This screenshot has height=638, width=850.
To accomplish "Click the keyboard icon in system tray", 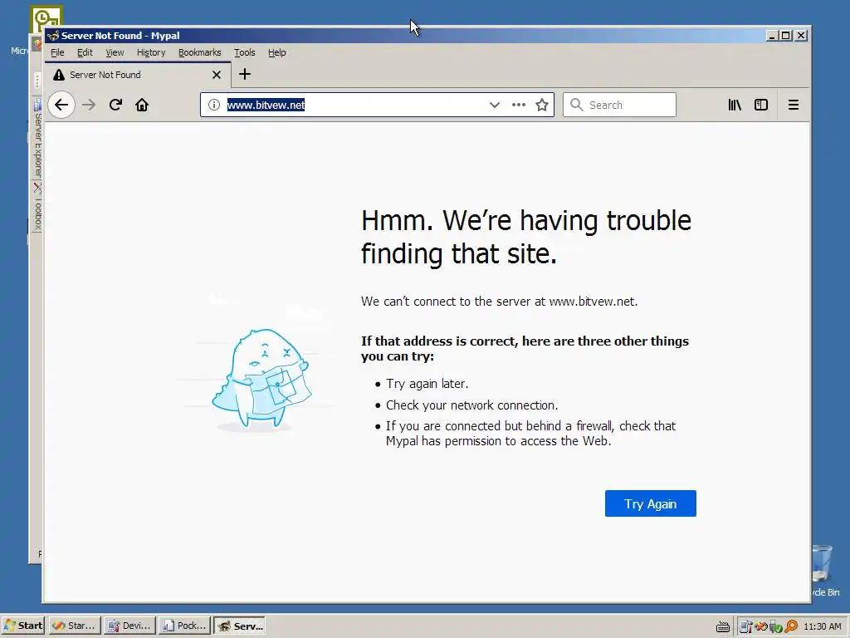I will pyautogui.click(x=723, y=626).
